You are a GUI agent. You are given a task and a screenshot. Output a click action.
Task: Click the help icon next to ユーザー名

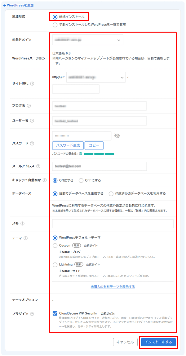(x=32, y=121)
